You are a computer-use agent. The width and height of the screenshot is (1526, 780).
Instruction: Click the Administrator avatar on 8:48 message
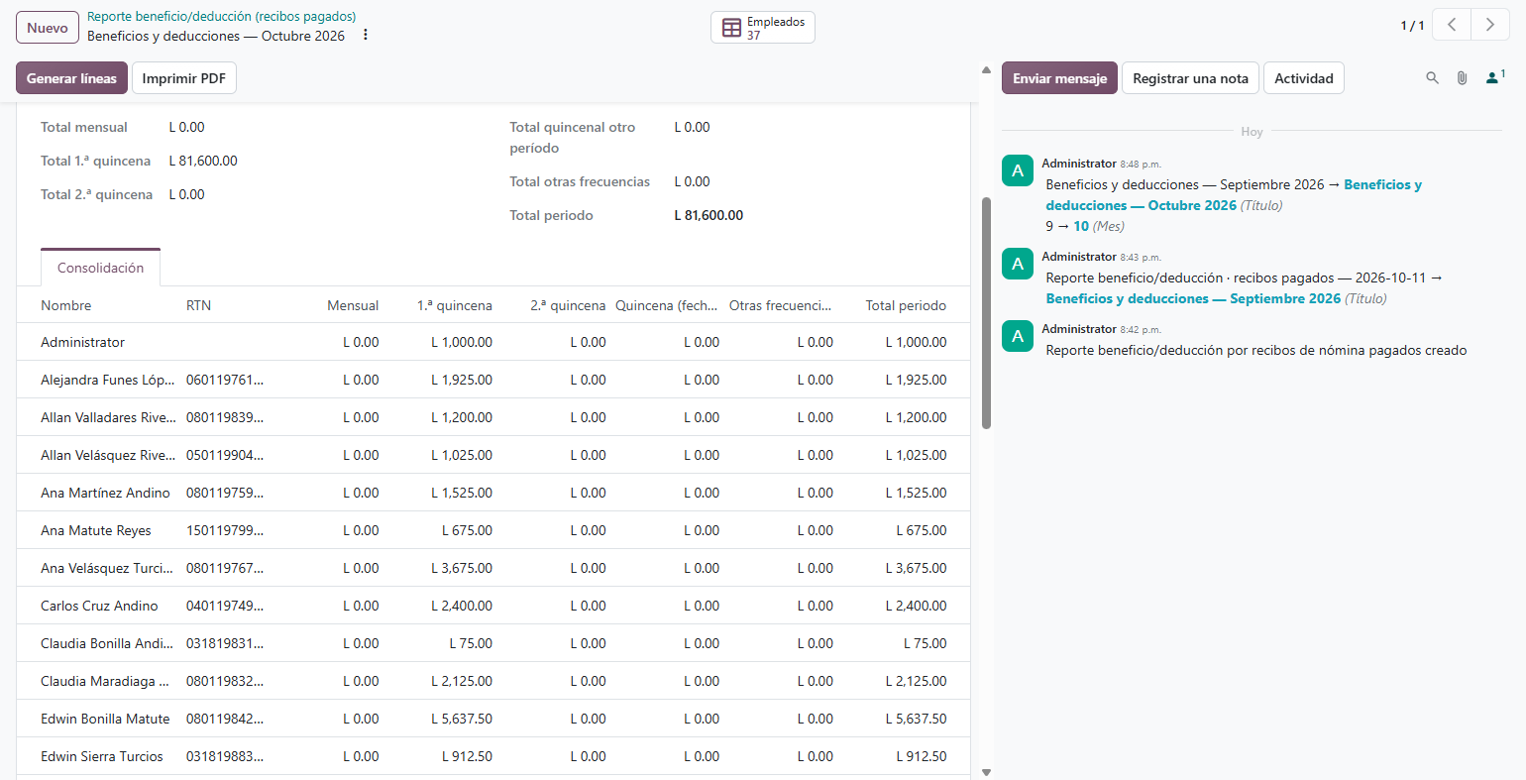(x=1018, y=170)
